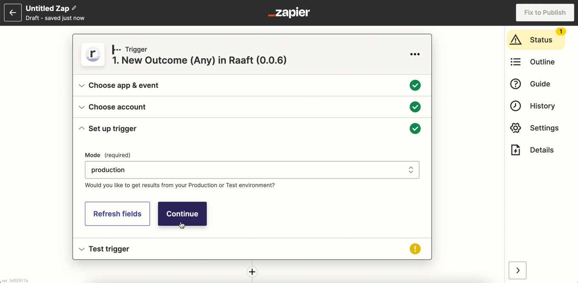Expand the Choose app & event section
The image size is (578, 283).
(252, 85)
